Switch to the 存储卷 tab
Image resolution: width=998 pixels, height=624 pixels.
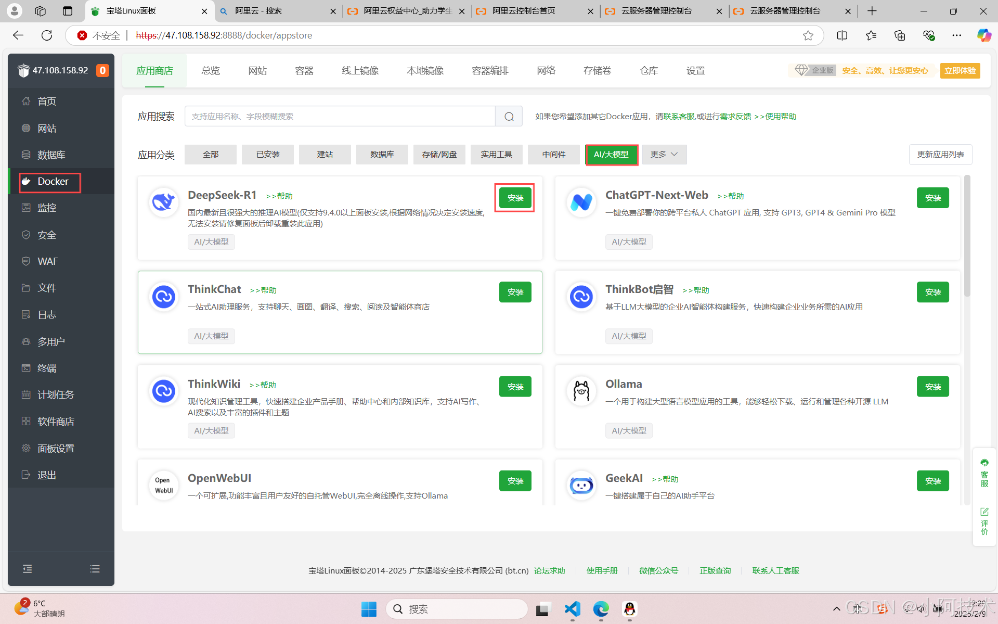click(x=597, y=70)
